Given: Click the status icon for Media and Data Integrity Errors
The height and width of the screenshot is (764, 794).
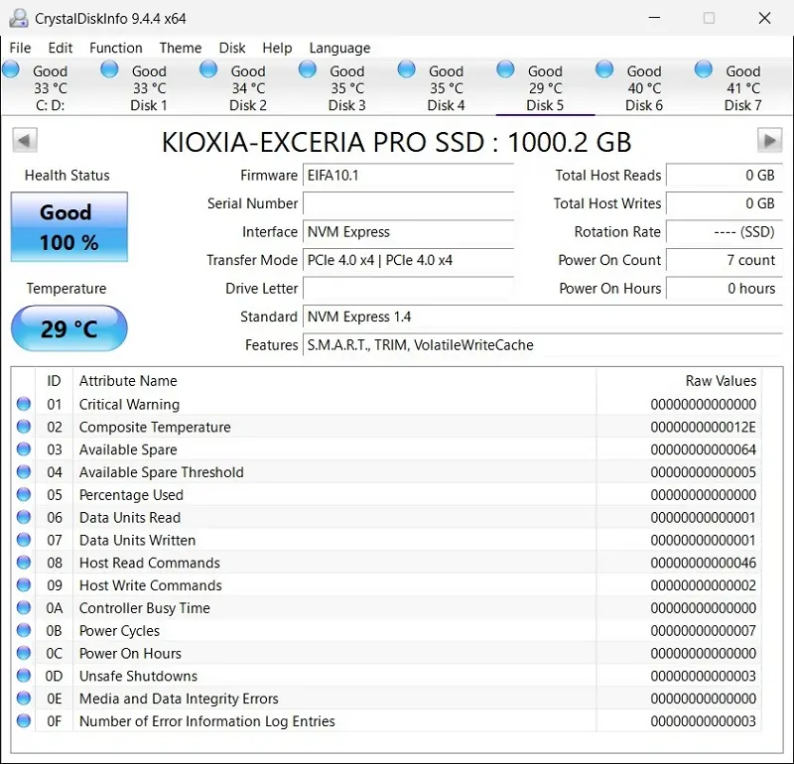Looking at the screenshot, I should point(24,698).
